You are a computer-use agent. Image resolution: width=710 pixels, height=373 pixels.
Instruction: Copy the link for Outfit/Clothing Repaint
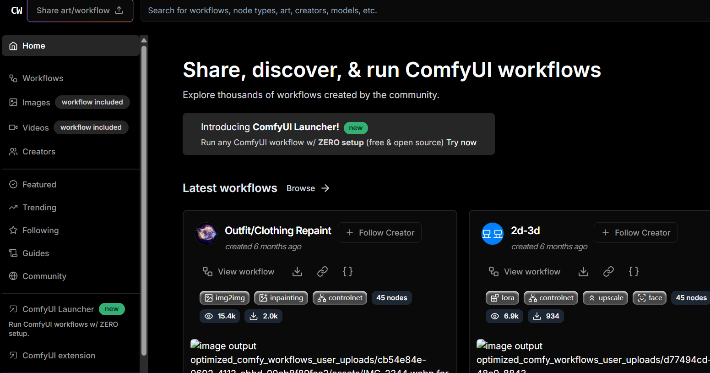coord(323,272)
